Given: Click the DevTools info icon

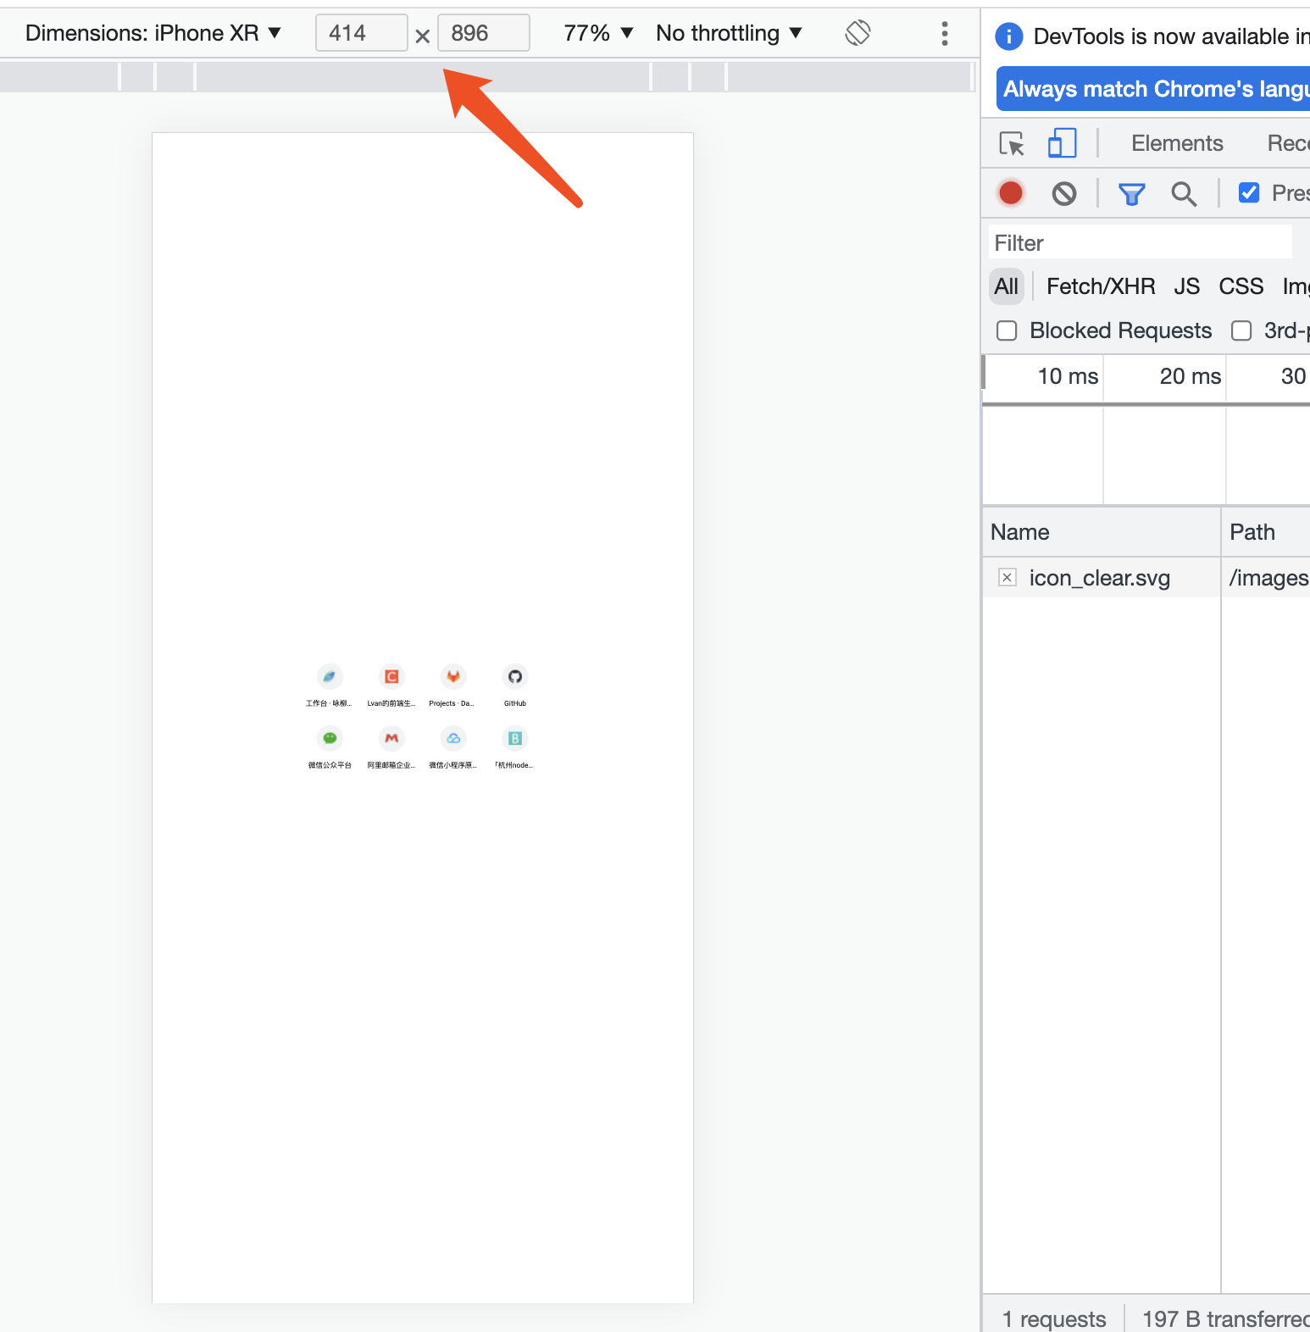Looking at the screenshot, I should point(1008,36).
